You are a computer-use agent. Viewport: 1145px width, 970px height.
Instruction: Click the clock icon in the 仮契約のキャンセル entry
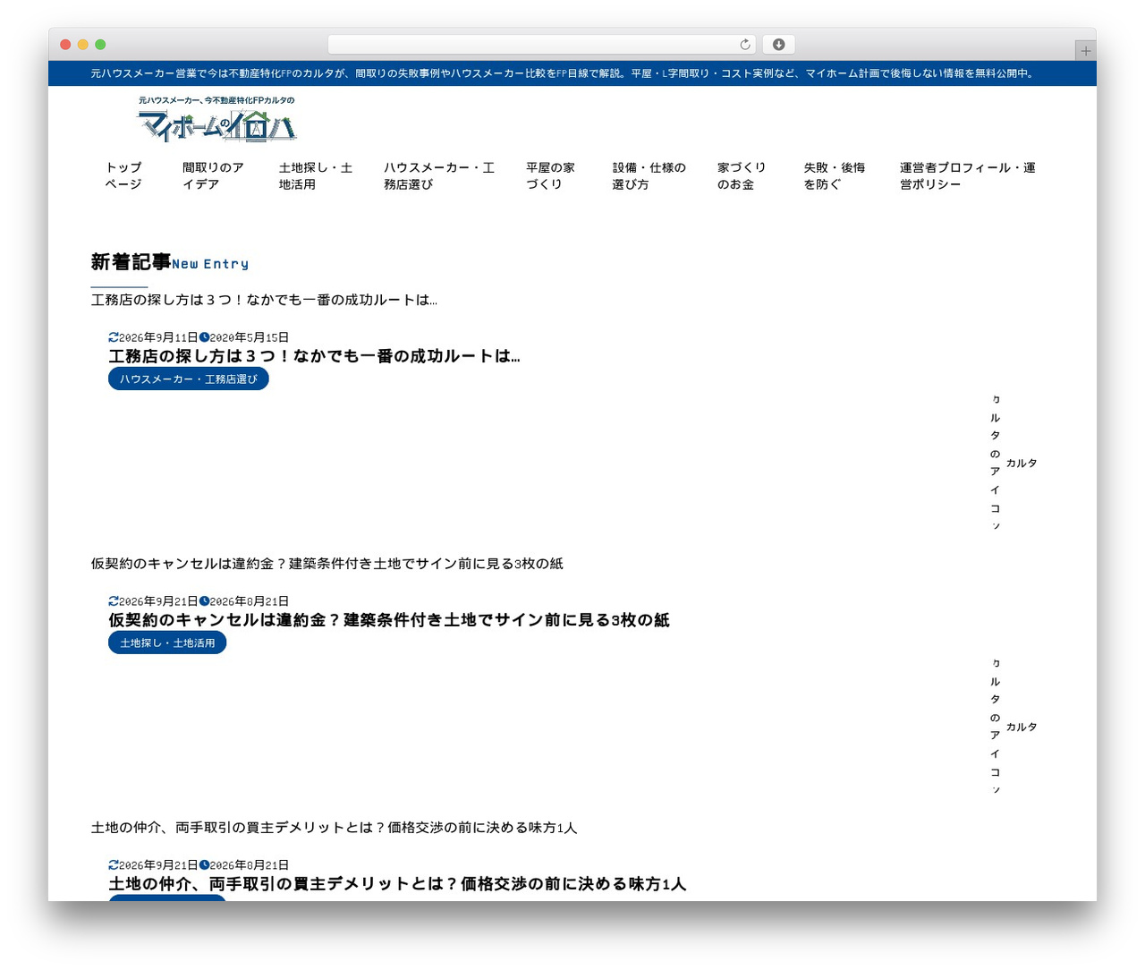click(204, 601)
